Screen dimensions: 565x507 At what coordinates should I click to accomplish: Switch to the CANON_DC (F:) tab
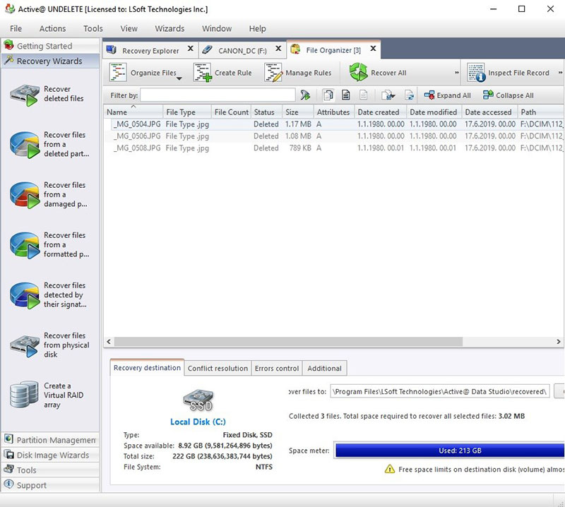(x=242, y=50)
